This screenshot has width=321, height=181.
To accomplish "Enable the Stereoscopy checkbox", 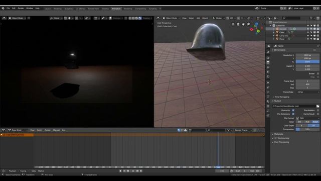I will click(x=275, y=138).
